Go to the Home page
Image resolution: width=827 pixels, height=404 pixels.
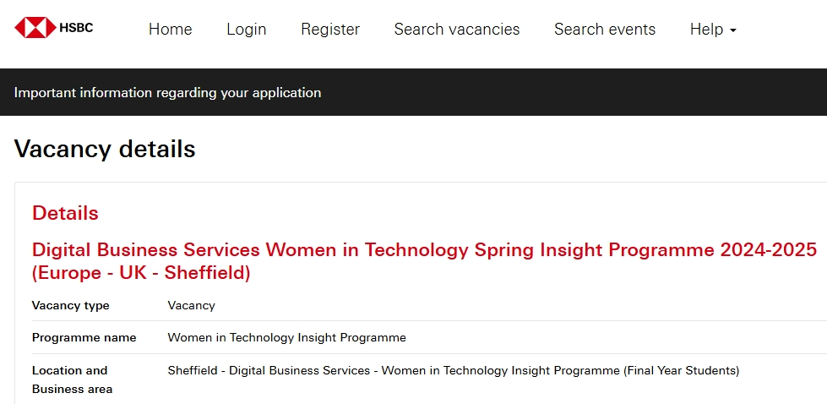(x=171, y=29)
